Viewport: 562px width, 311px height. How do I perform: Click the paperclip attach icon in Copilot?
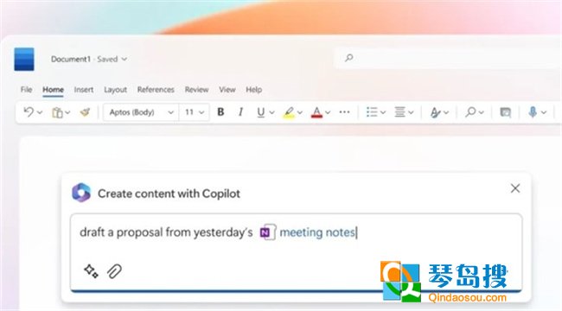(114, 271)
